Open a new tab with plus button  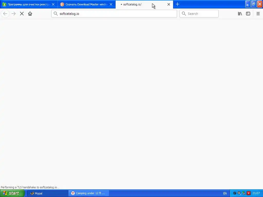tap(177, 4)
